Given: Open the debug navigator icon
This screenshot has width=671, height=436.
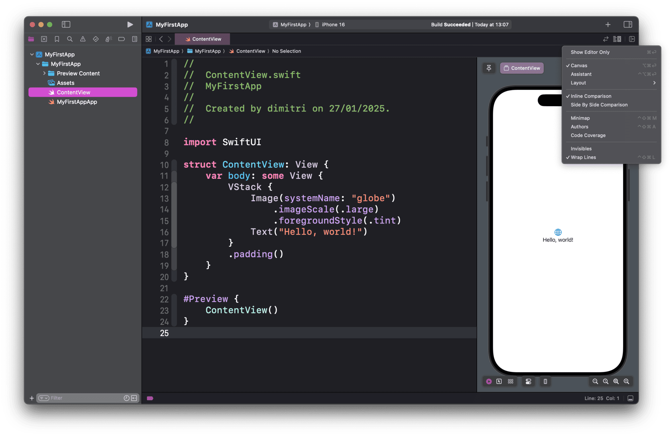Looking at the screenshot, I should coord(109,39).
